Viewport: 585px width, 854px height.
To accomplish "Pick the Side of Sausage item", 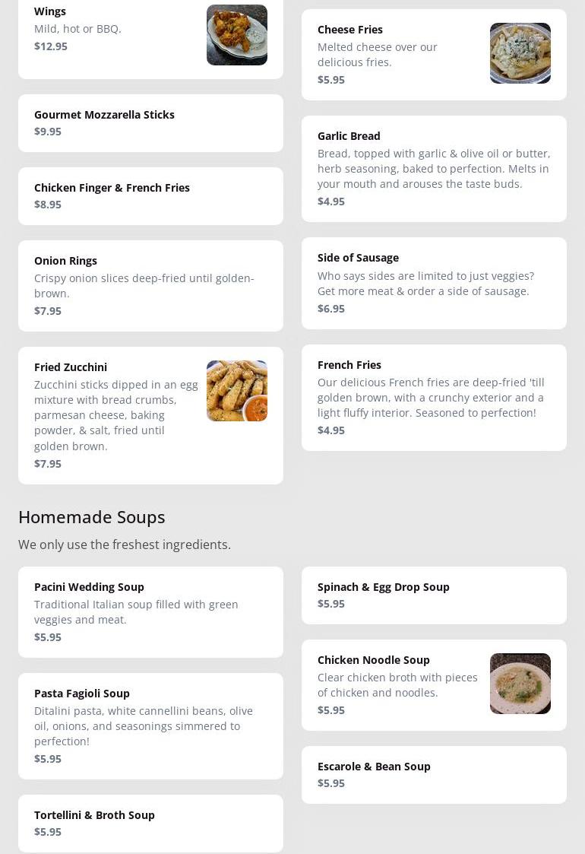I will pyautogui.click(x=434, y=283).
